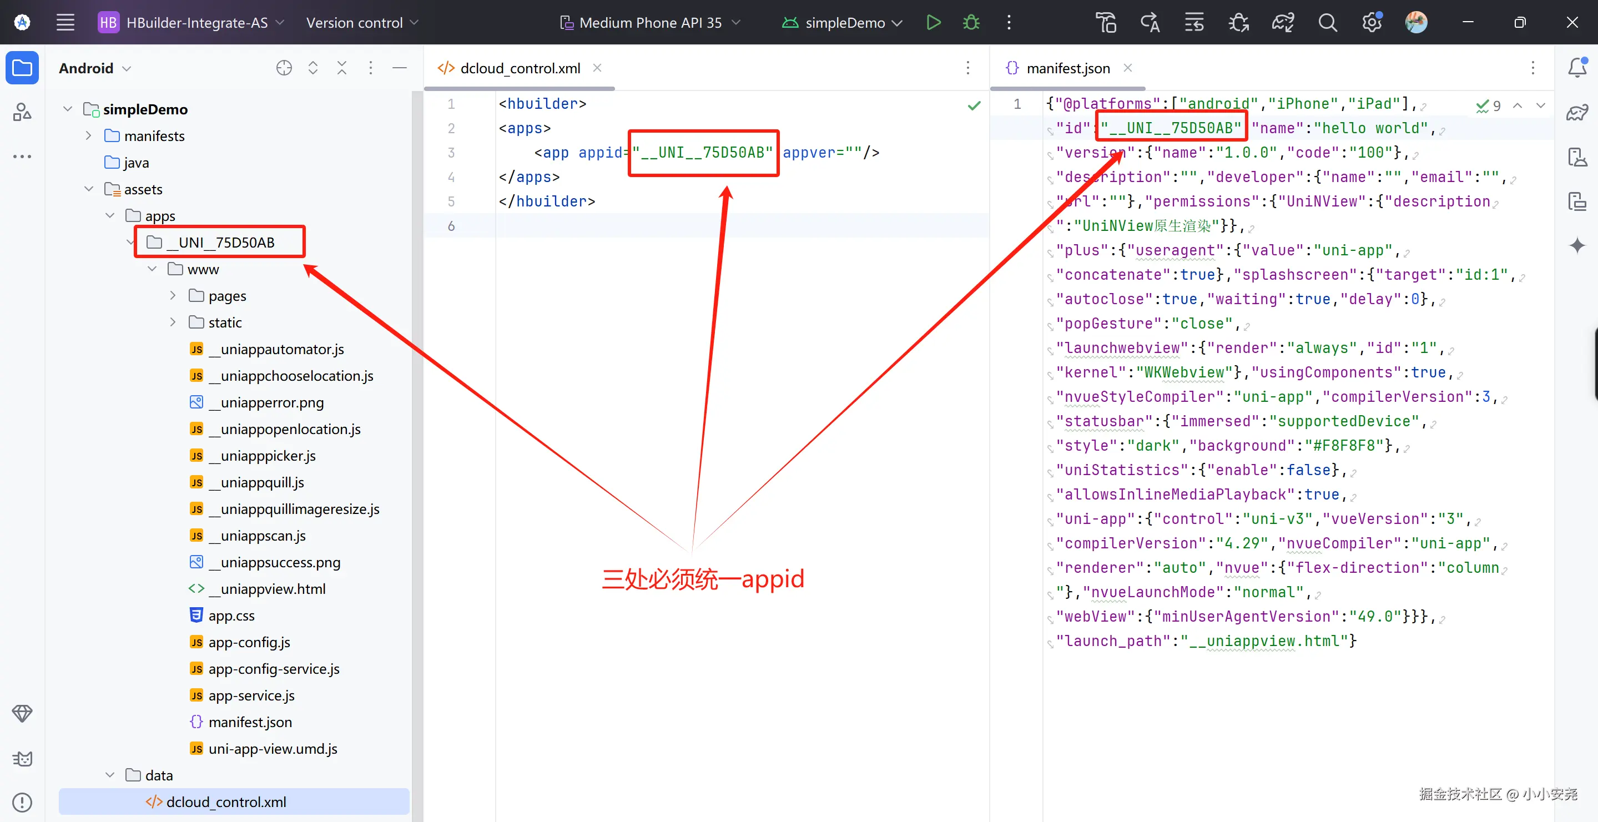Close the manifest.json editor tab
The width and height of the screenshot is (1598, 822).
click(x=1128, y=68)
